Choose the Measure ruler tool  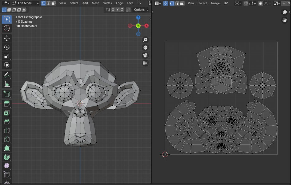7,84
